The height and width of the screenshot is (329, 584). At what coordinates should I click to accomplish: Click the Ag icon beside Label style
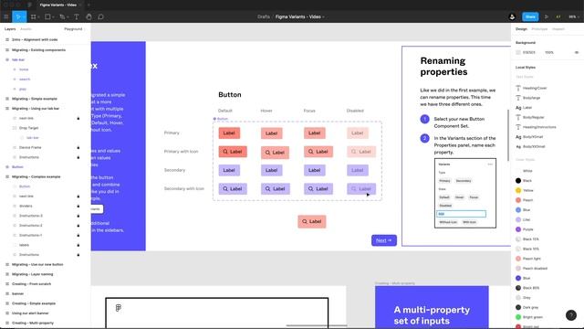(518, 108)
